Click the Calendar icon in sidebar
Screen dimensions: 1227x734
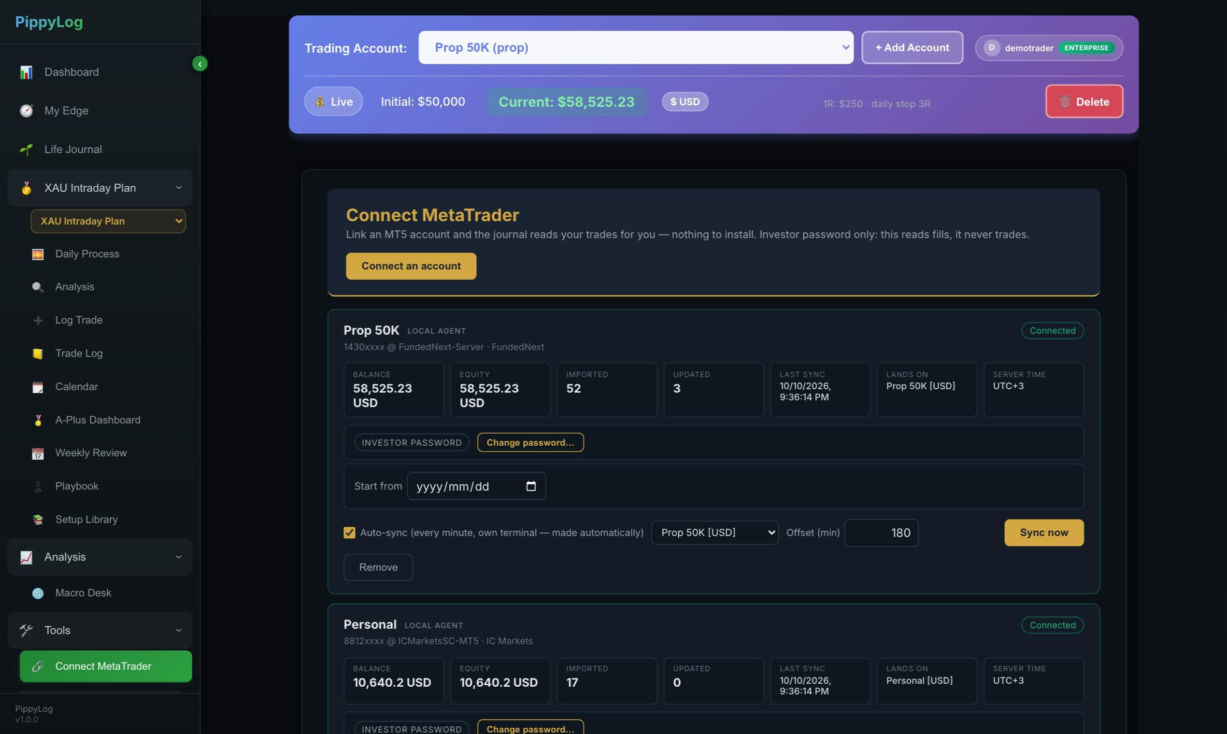(38, 387)
